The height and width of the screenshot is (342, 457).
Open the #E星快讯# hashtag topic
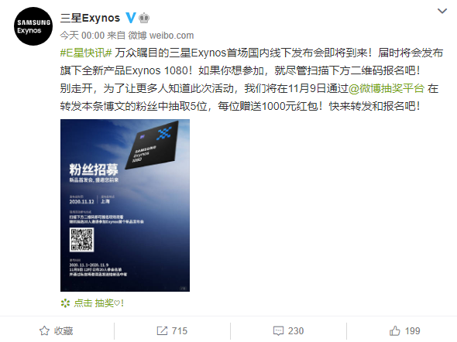pyautogui.click(x=86, y=53)
